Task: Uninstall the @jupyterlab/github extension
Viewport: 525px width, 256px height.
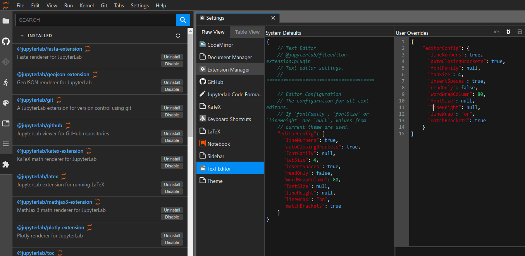Action: point(172,133)
